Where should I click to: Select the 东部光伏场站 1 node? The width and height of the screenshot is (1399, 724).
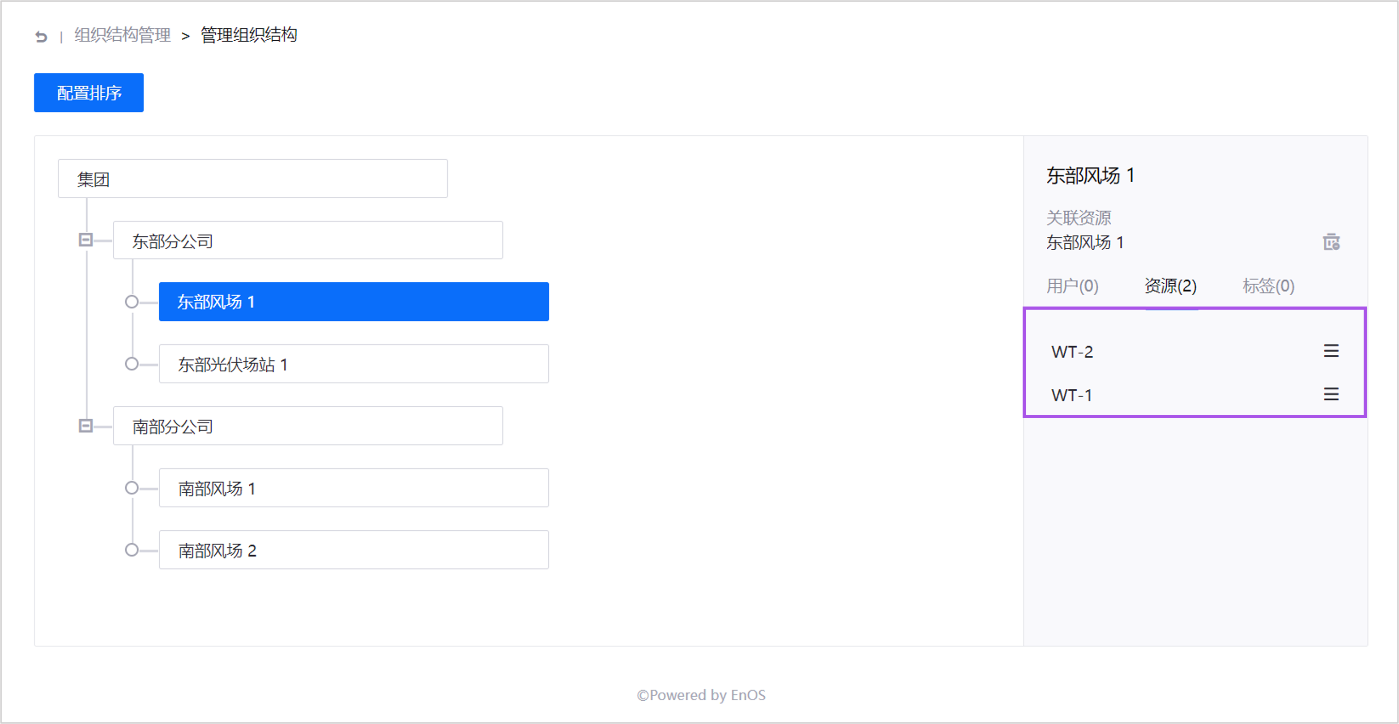[354, 364]
